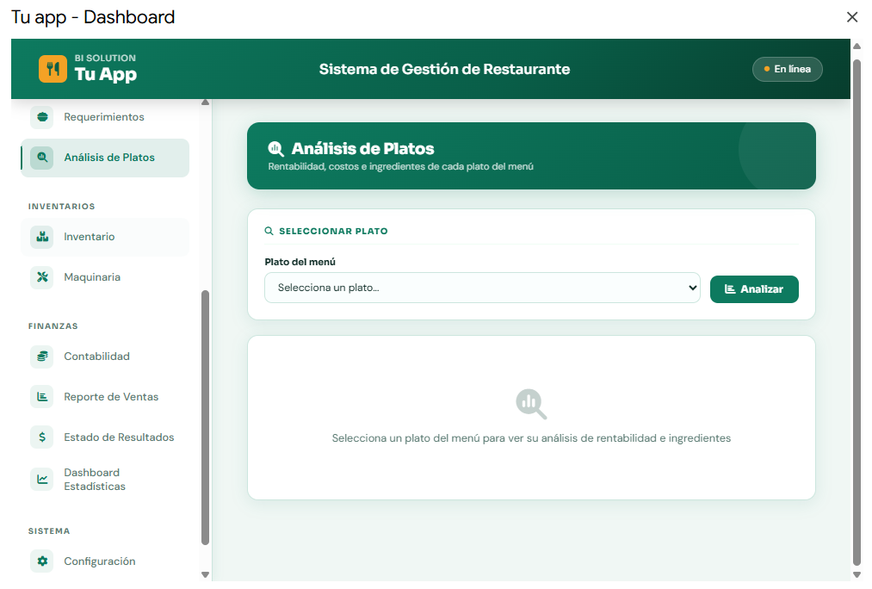Click the Requerimientos sidebar icon
The height and width of the screenshot is (589, 872).
coord(42,117)
